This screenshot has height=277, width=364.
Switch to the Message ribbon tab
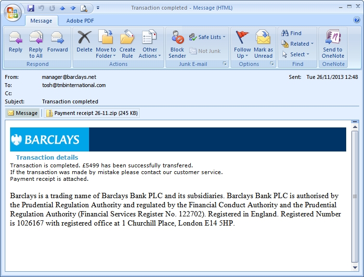pos(41,21)
